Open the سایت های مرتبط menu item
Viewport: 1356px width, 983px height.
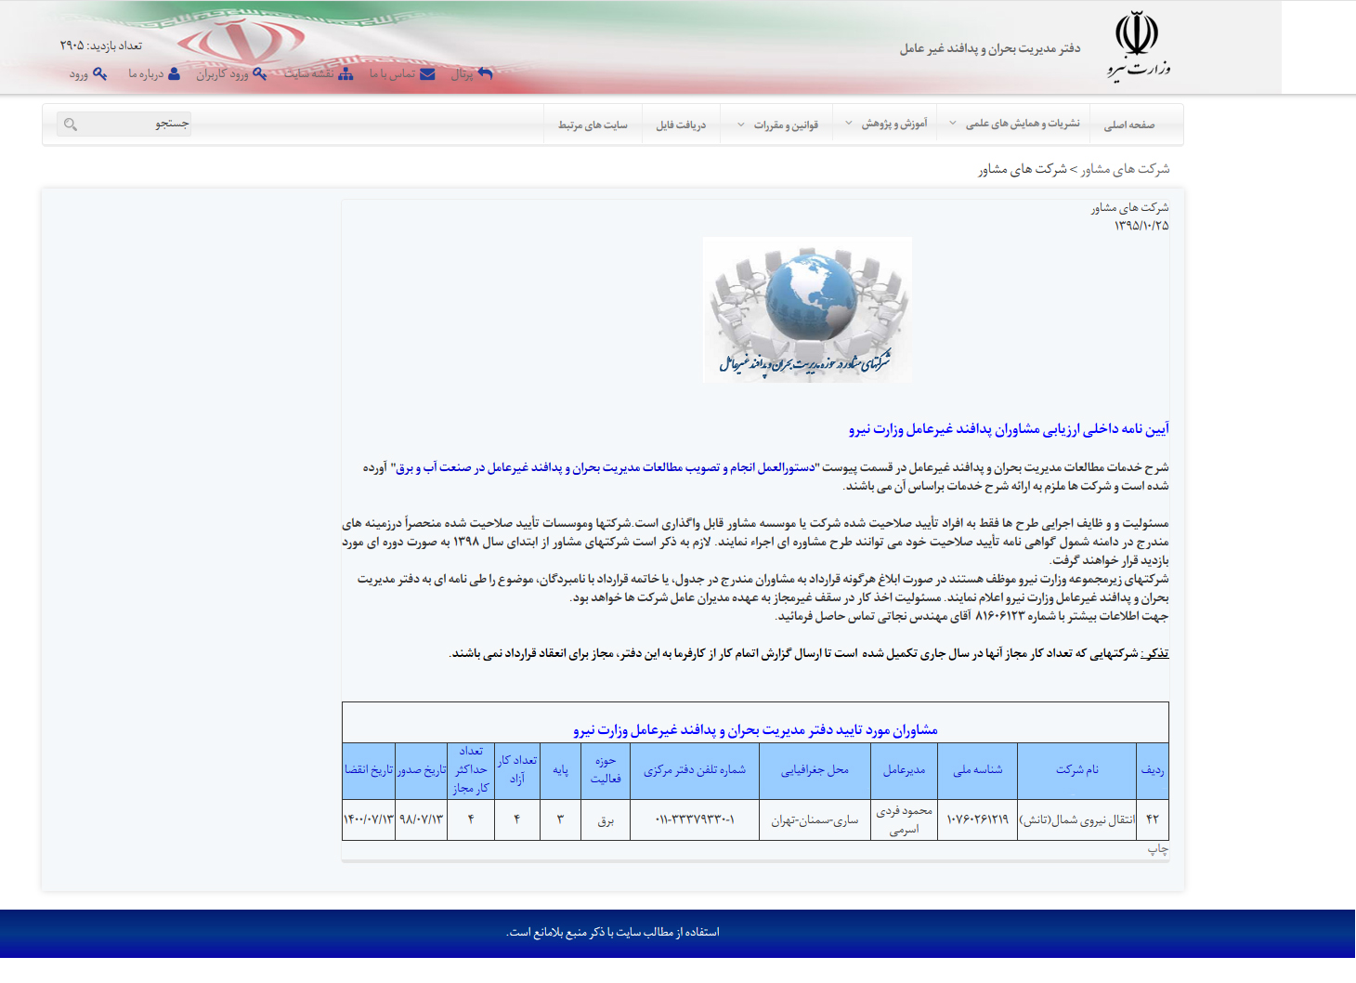click(x=593, y=125)
